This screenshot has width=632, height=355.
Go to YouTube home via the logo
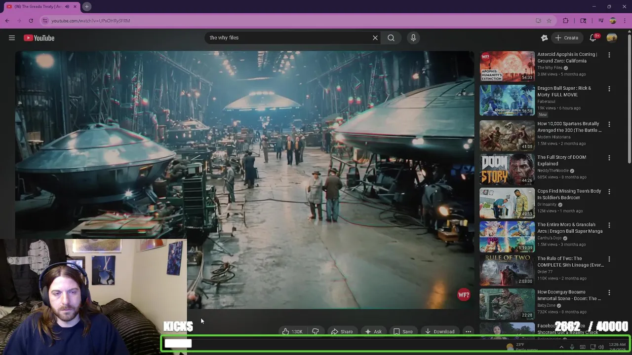point(39,38)
